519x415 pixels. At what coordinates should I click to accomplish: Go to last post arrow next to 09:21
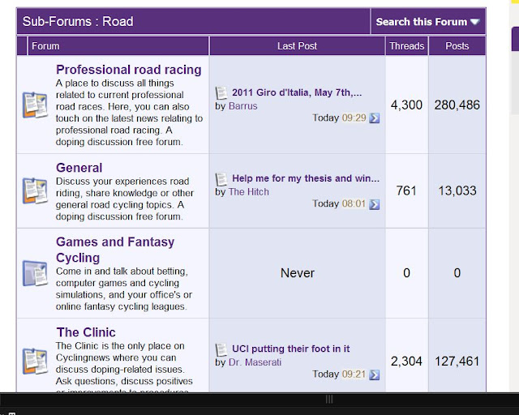[375, 374]
